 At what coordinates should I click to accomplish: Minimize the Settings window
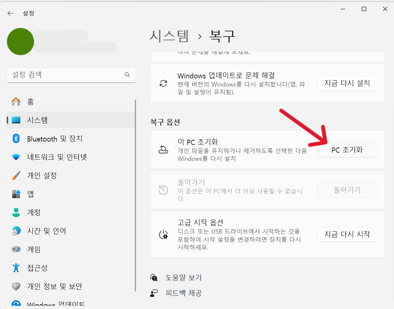343,9
